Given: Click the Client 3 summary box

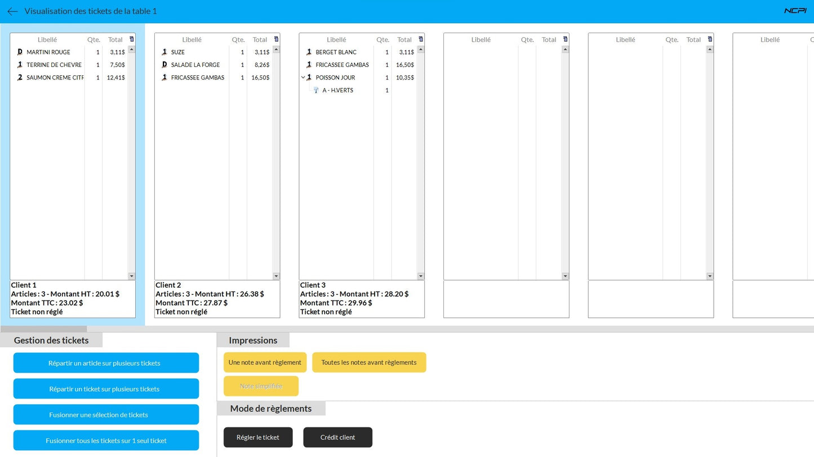Looking at the screenshot, I should coord(362,299).
